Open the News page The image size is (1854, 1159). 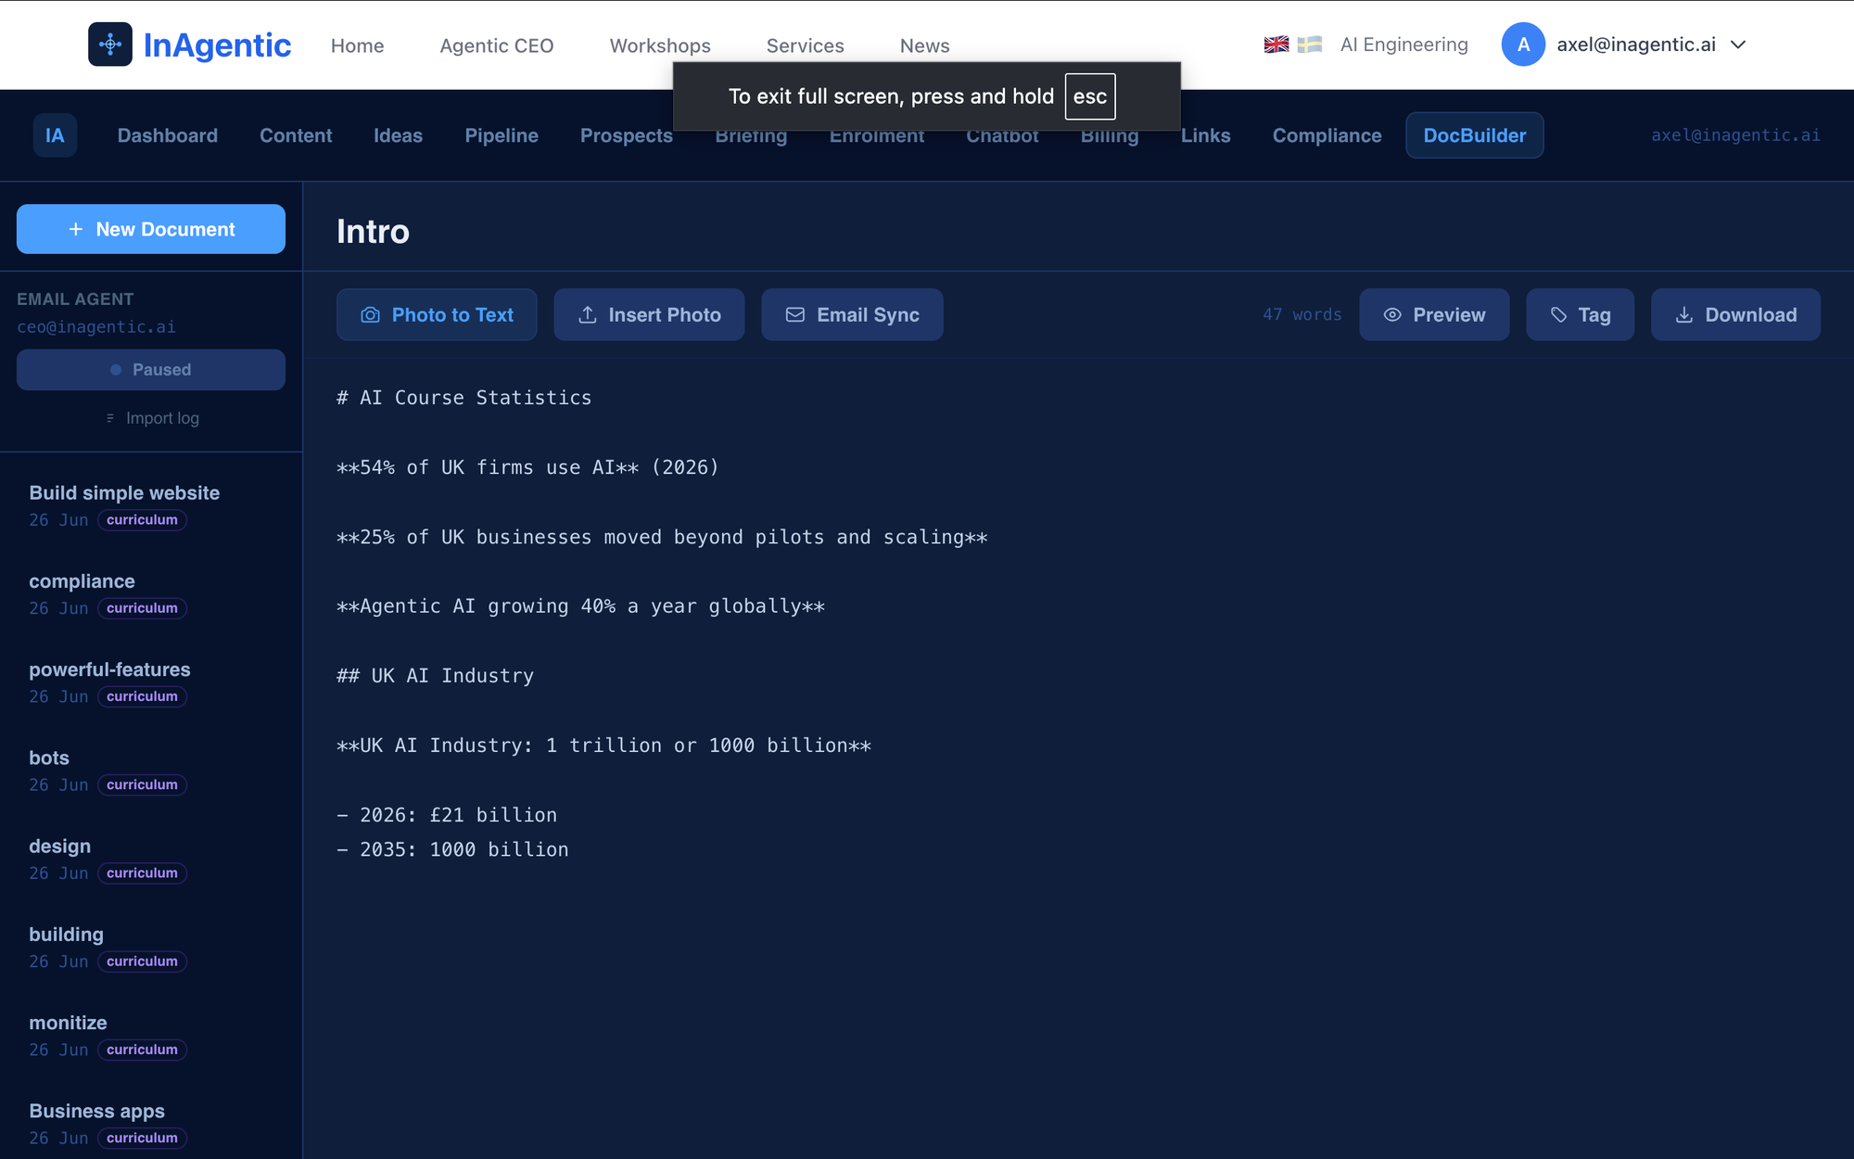click(x=924, y=45)
